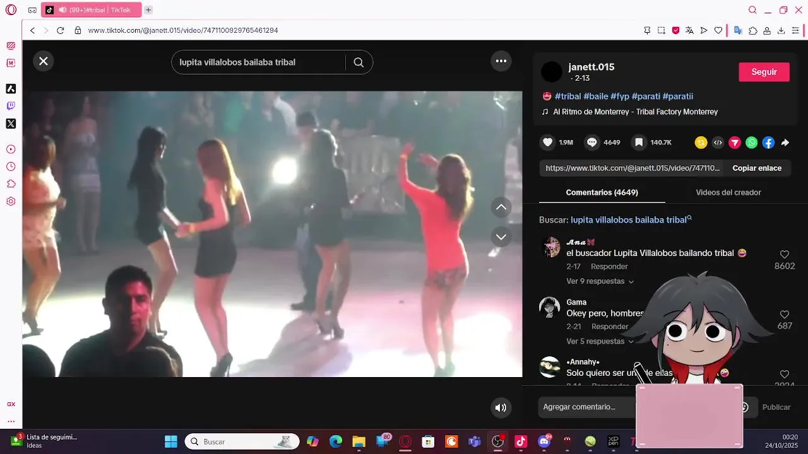Like Ana's comment with 8602 likes

(x=785, y=255)
